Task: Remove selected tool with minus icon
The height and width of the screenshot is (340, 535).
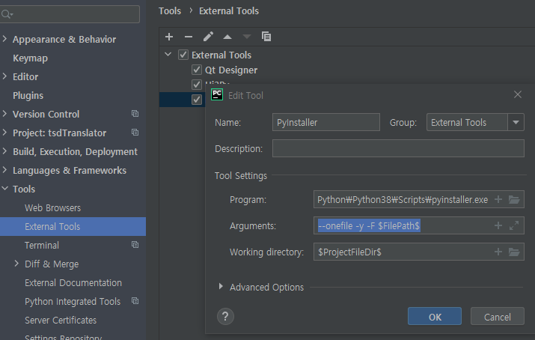Action: (x=189, y=37)
